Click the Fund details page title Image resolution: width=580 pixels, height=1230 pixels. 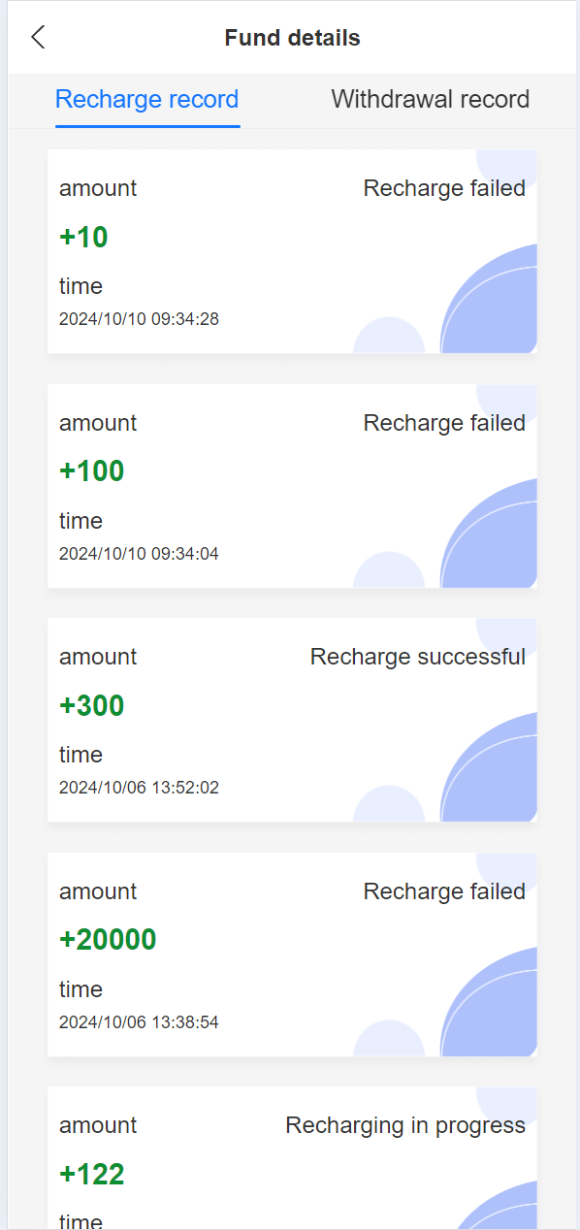(292, 38)
